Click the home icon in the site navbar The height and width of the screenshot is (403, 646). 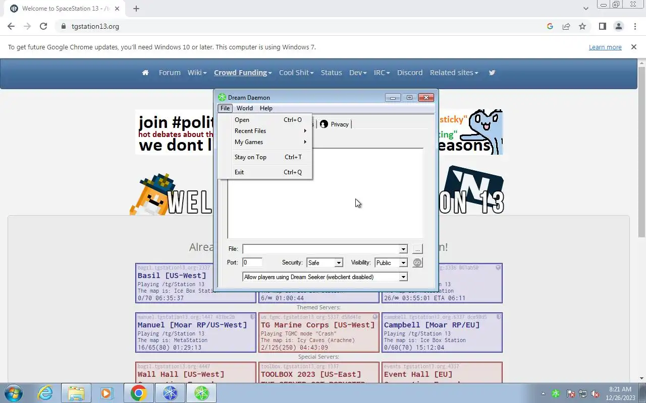click(x=145, y=73)
